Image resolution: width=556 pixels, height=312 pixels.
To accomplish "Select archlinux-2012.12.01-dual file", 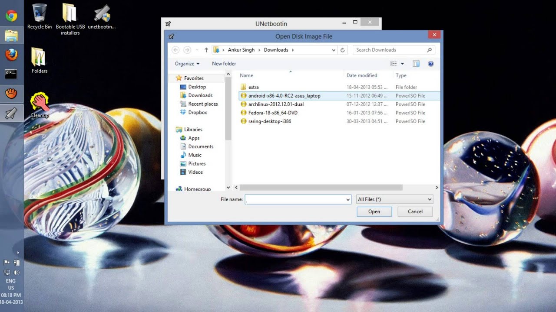I will pos(276,104).
